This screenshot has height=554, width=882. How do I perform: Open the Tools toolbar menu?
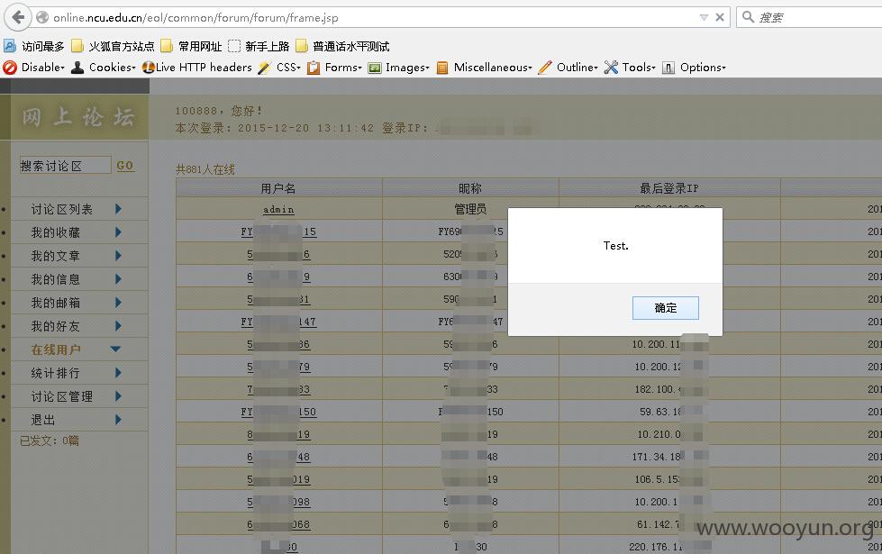pyautogui.click(x=630, y=68)
